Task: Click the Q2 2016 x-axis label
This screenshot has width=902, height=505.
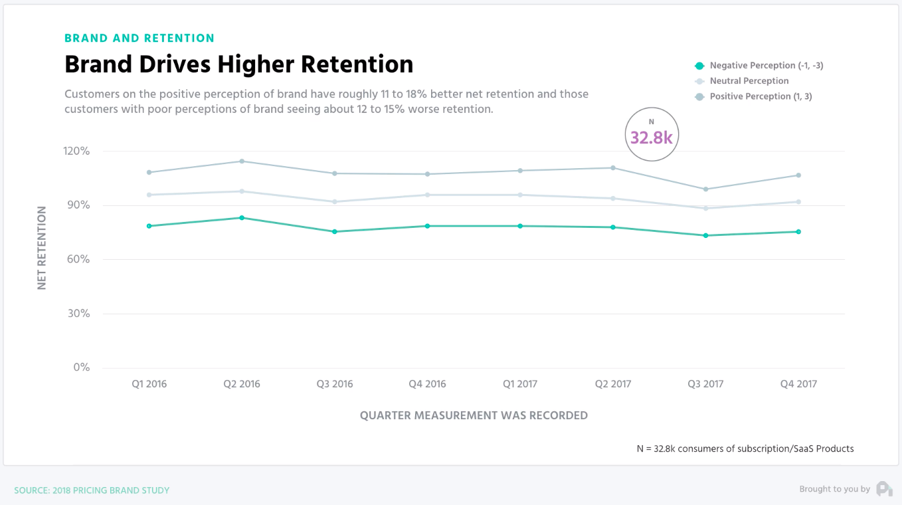Action: (x=242, y=384)
